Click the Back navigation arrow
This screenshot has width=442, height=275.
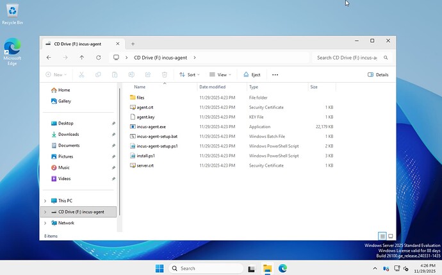click(x=49, y=57)
